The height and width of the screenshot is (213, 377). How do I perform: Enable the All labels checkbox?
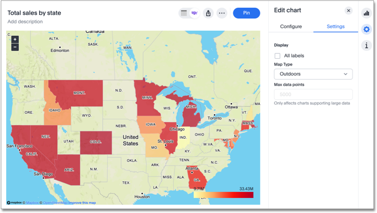(x=278, y=56)
